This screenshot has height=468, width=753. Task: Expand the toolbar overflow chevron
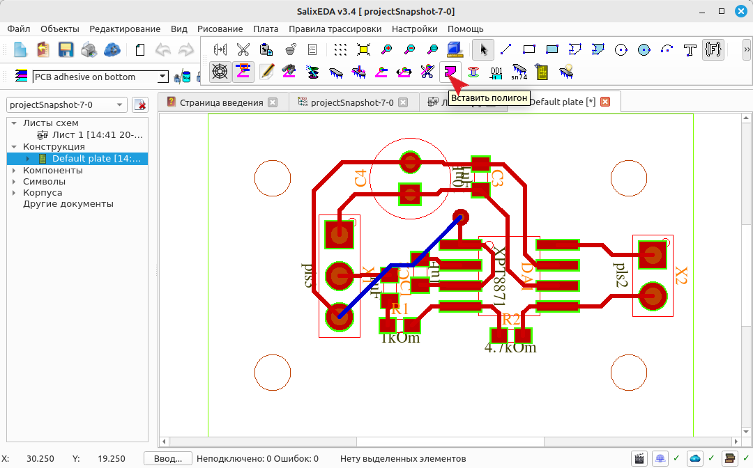tap(747, 49)
